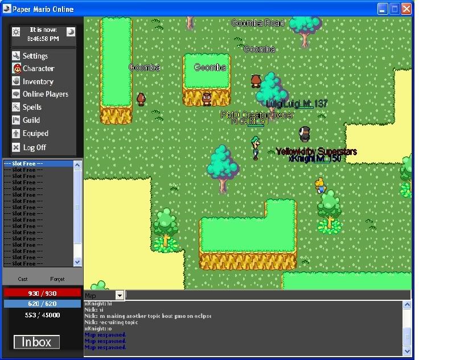Click the speech bubble icon beside Online Players
460x360 pixels.
tap(16, 94)
